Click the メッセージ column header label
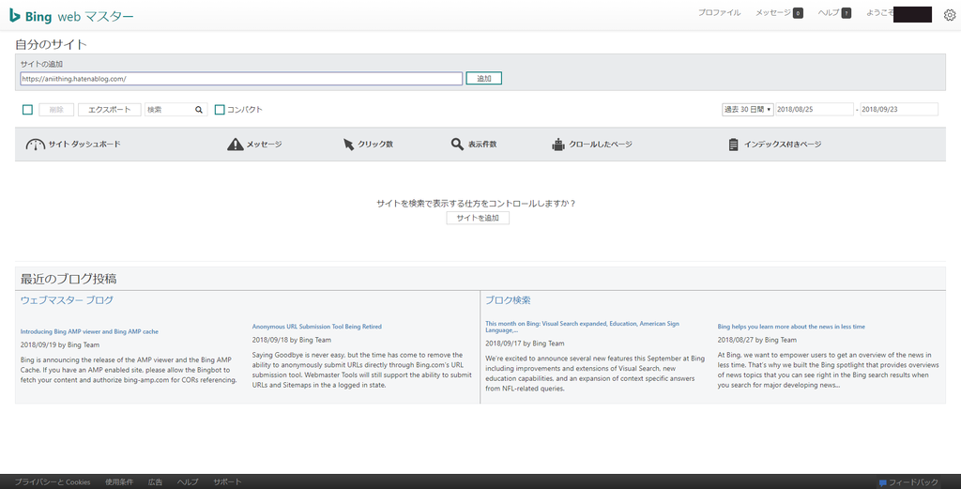Viewport: 961px width, 489px height. point(264,145)
